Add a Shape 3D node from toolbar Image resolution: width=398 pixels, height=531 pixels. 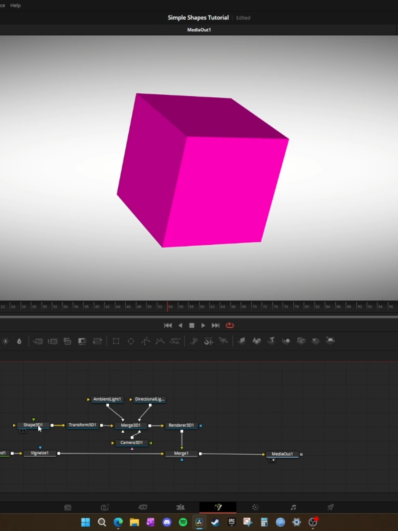click(256, 341)
